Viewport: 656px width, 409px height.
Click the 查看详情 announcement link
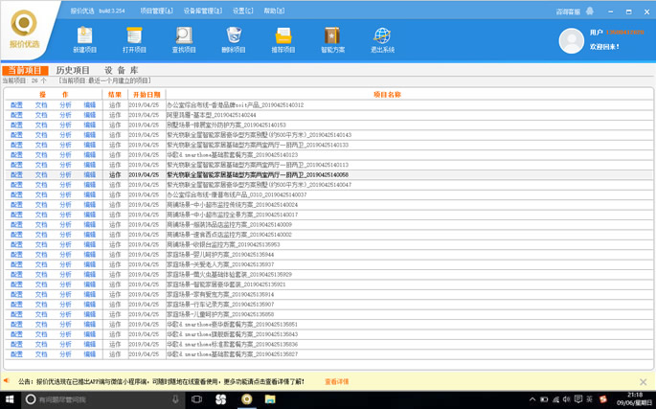point(337,381)
